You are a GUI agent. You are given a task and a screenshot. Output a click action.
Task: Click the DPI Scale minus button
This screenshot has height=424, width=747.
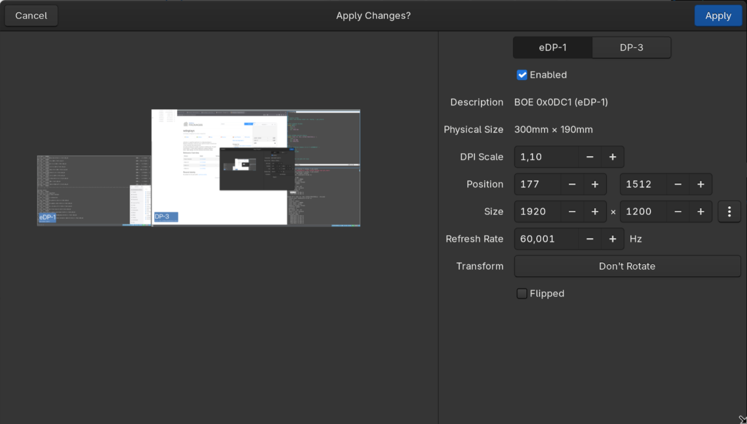pos(589,157)
